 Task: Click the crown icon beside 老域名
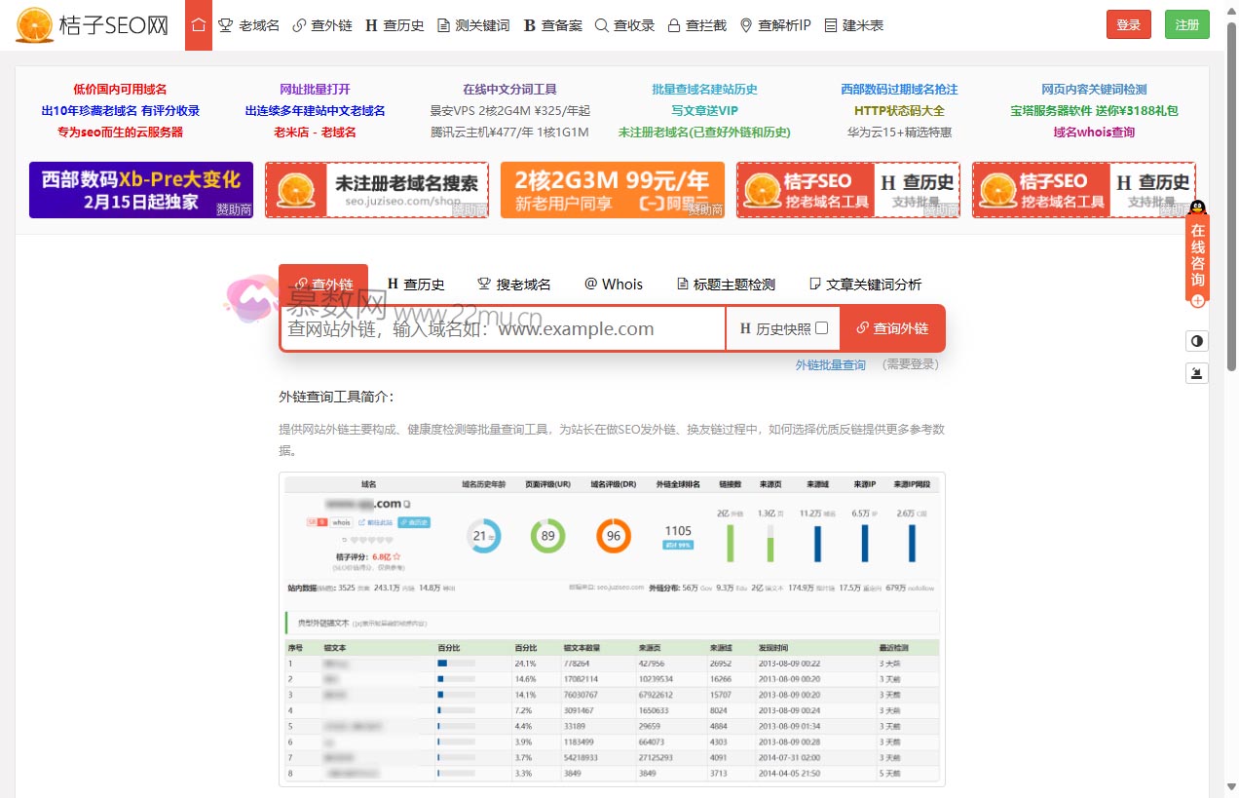[225, 24]
